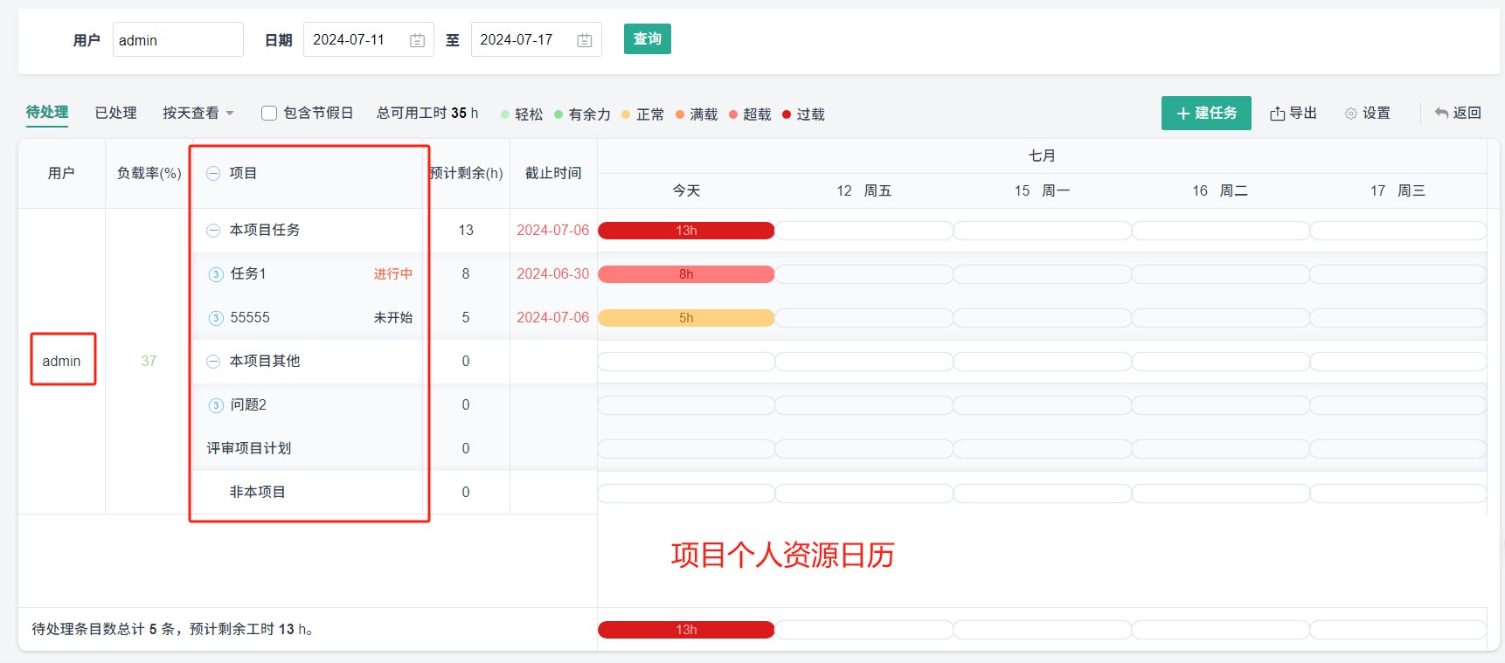The width and height of the screenshot is (1505, 663).
Task: Switch to the 已处理 tab
Action: tap(115, 113)
